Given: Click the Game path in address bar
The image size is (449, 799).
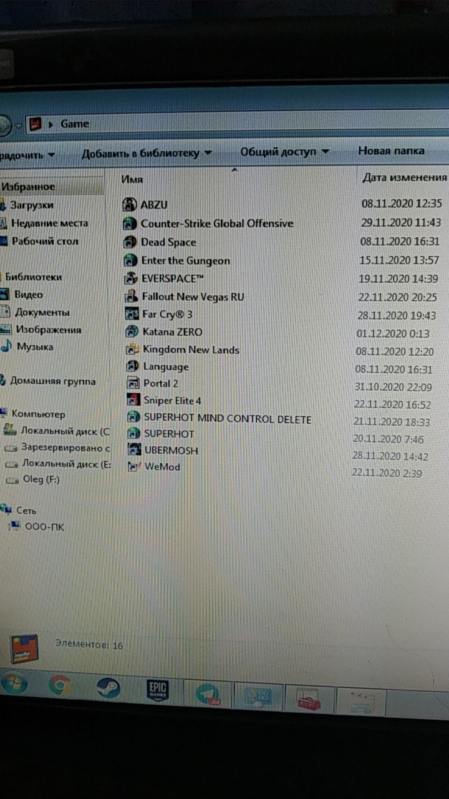Looking at the screenshot, I should [75, 124].
